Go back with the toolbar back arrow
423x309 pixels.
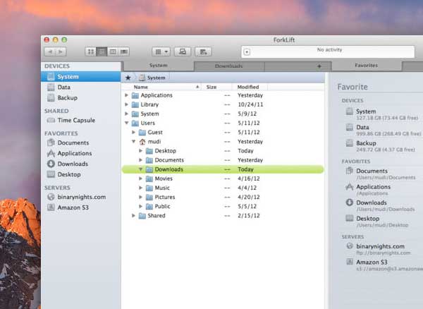(x=50, y=51)
